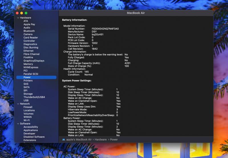
Task: Open Locations under Network
Action: coord(29,110)
